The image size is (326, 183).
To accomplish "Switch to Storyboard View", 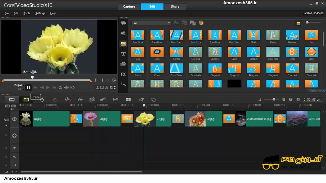I will pos(12,100).
